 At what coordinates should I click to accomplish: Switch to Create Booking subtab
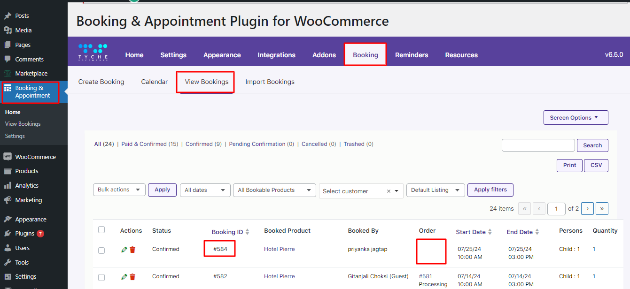(101, 82)
